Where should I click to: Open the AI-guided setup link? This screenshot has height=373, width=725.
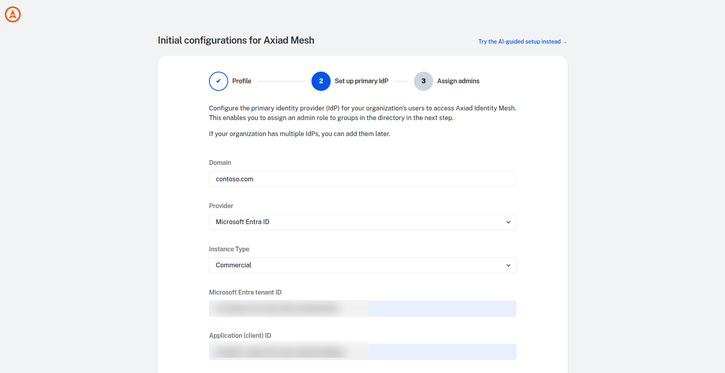pos(522,42)
